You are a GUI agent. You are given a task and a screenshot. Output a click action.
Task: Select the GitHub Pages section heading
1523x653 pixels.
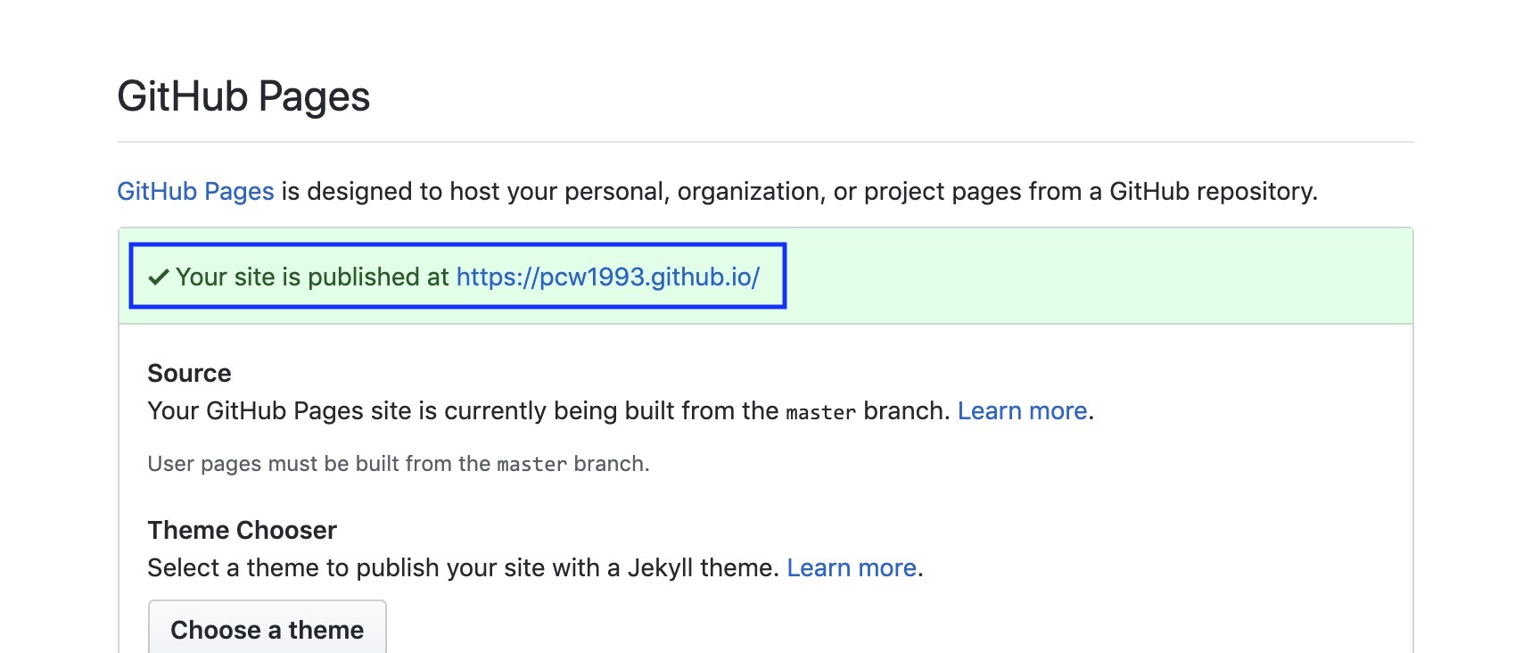click(x=243, y=96)
